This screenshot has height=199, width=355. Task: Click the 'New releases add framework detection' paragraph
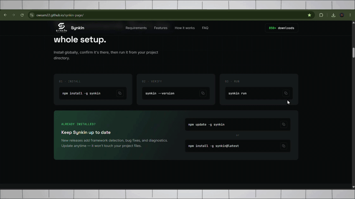115,143
